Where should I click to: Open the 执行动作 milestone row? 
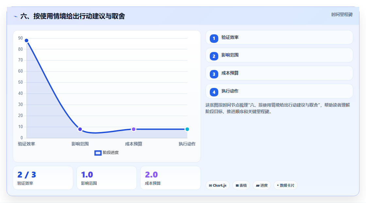[279, 91]
